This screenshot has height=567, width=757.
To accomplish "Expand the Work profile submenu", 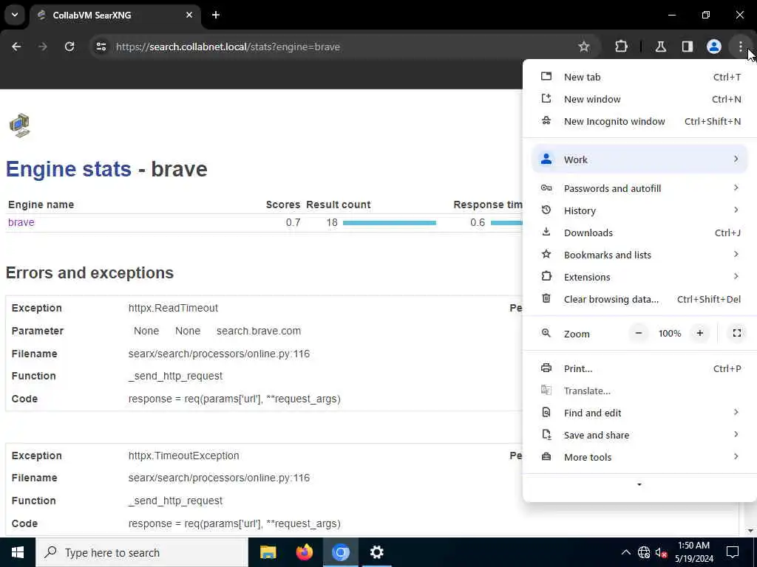I will coord(639,159).
